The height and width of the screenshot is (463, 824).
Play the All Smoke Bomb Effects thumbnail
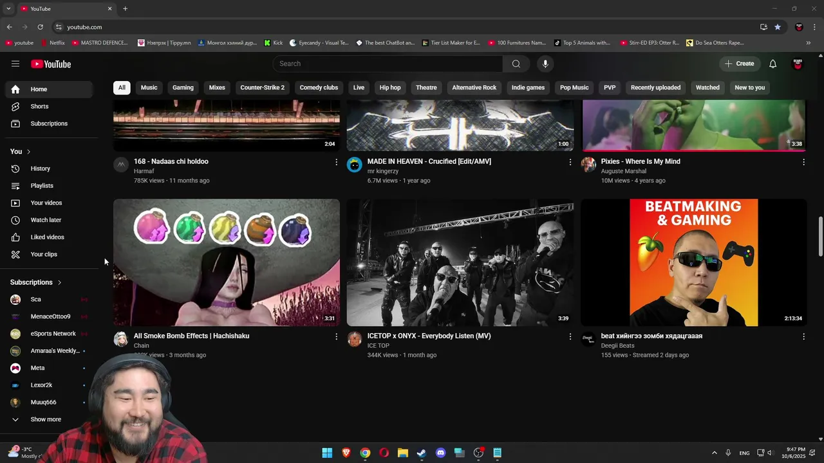point(227,262)
